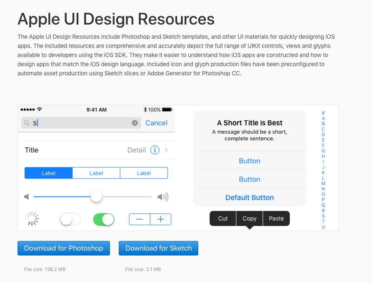Click the gray portion of volume slider track
Viewport: 372px width, 283px height.
(127, 197)
